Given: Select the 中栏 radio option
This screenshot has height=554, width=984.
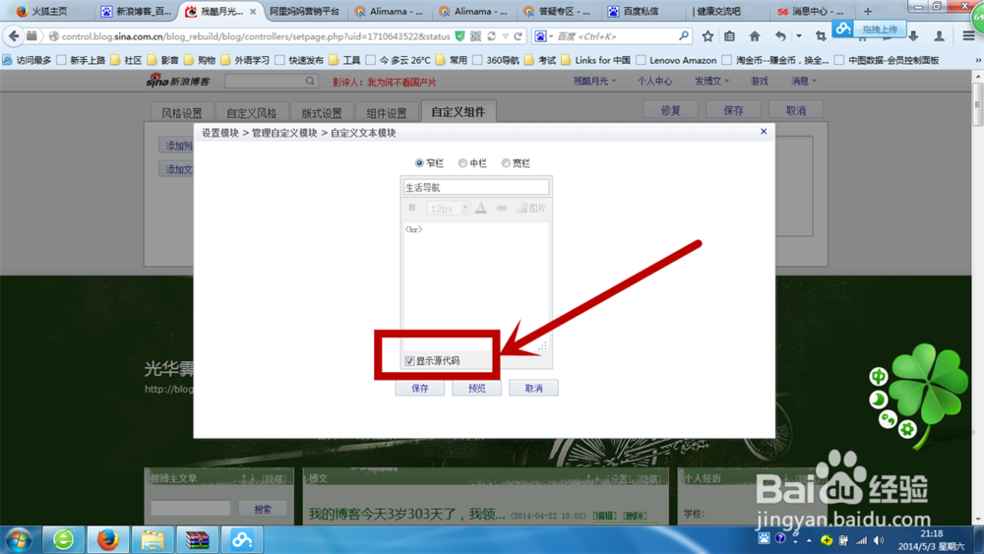Looking at the screenshot, I should [x=462, y=163].
